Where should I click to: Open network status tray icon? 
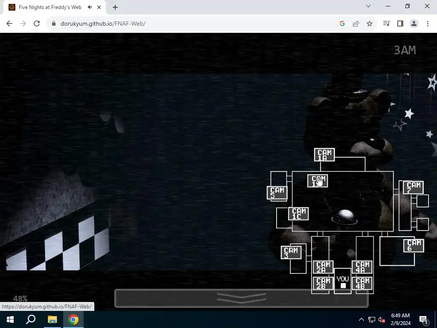[x=372, y=319]
